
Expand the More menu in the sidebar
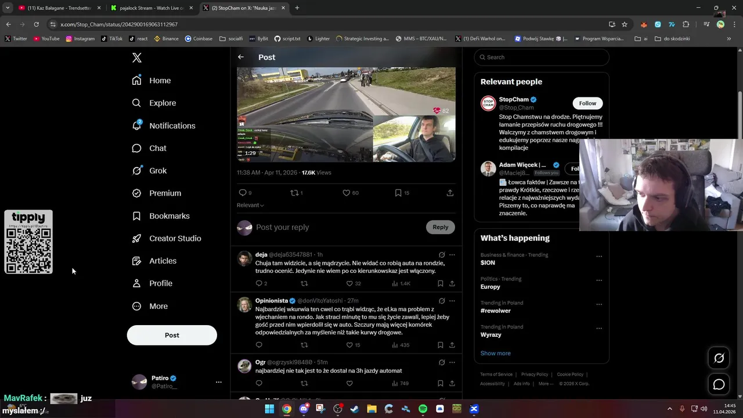click(150, 306)
